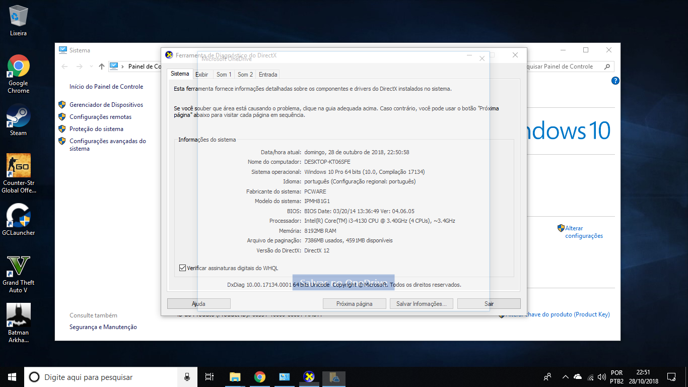This screenshot has width=688, height=387.
Task: Click the POR PTB2 language indicator
Action: click(x=616, y=377)
